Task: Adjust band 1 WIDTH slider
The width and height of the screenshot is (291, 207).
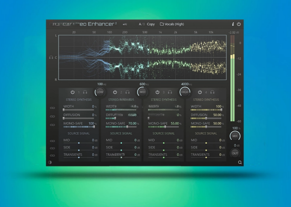Action: click(x=79, y=110)
